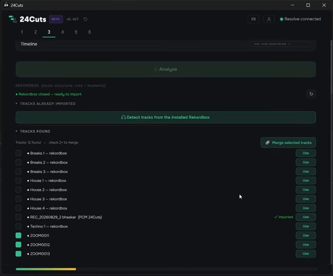Check the Breaks 3 – rekordbox checkbox
Image resolution: width=333 pixels, height=276 pixels.
coord(19,172)
